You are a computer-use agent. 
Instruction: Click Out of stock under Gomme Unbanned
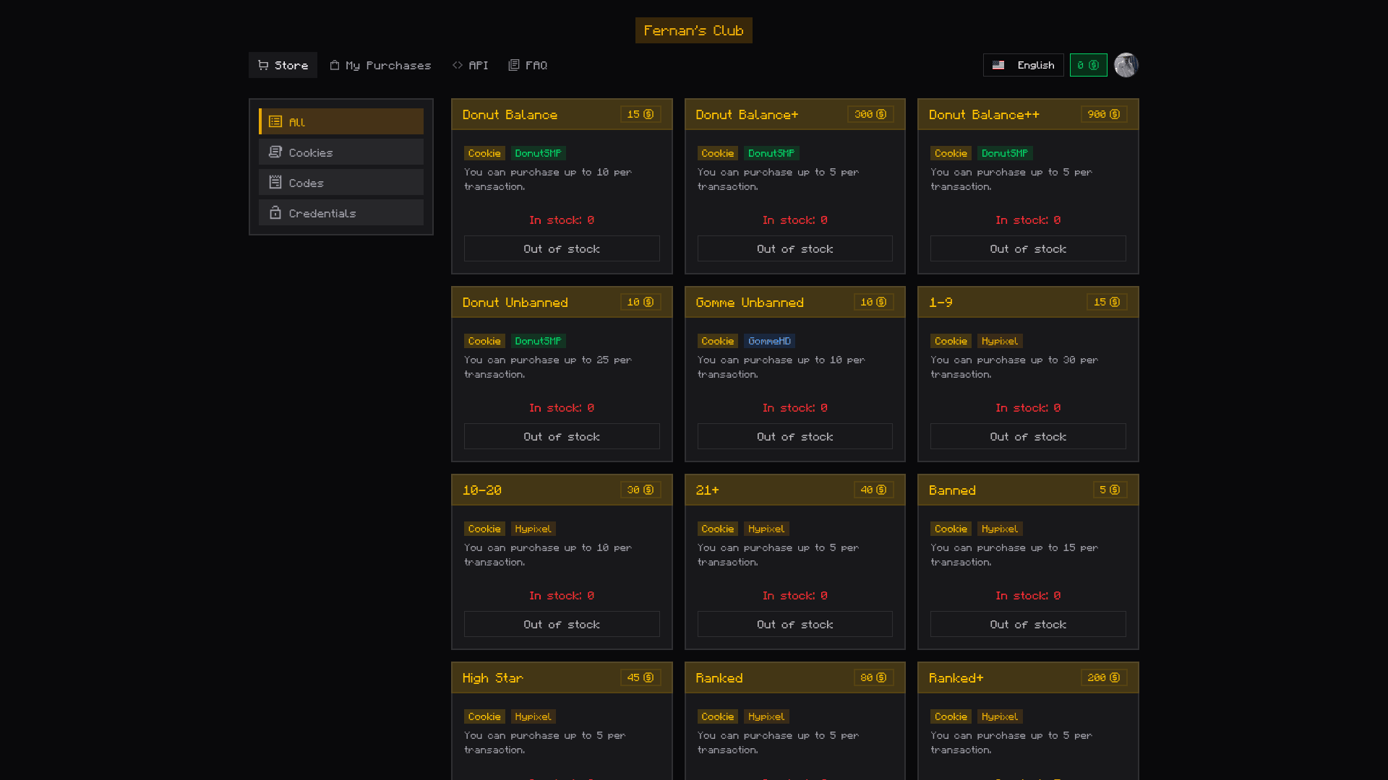point(795,436)
